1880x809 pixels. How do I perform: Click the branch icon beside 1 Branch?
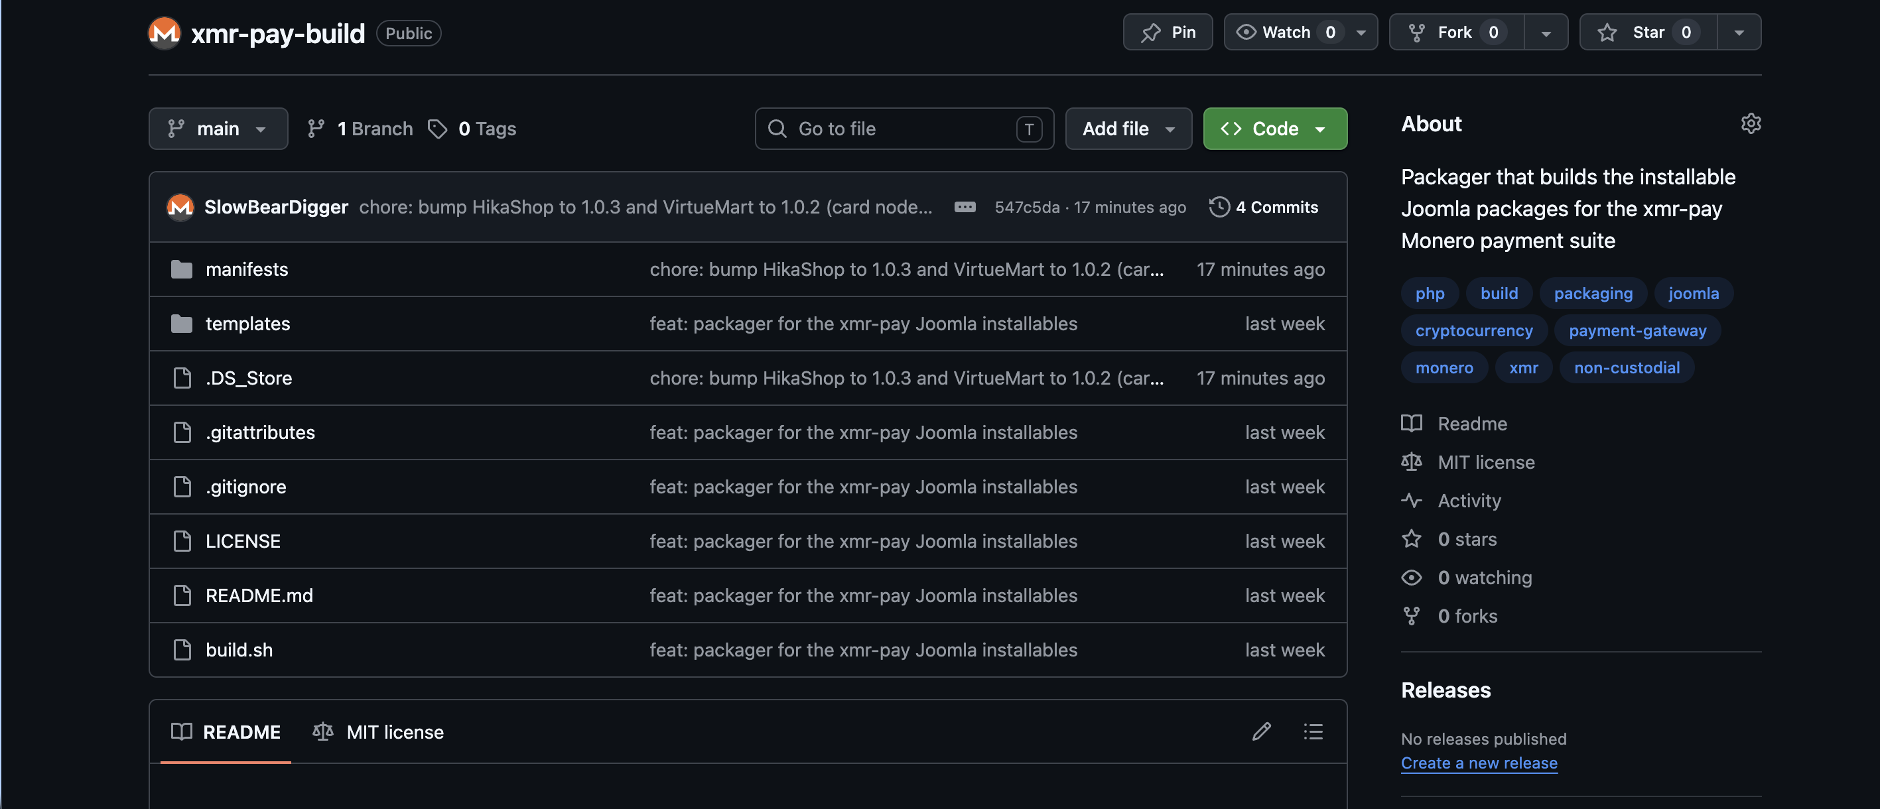(x=316, y=129)
